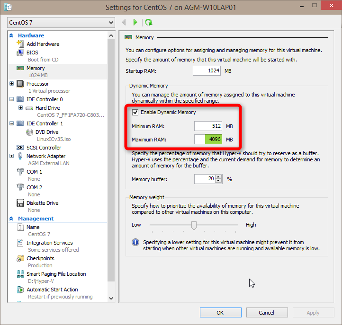Click the Memory chip icon in tree

pos(20,68)
